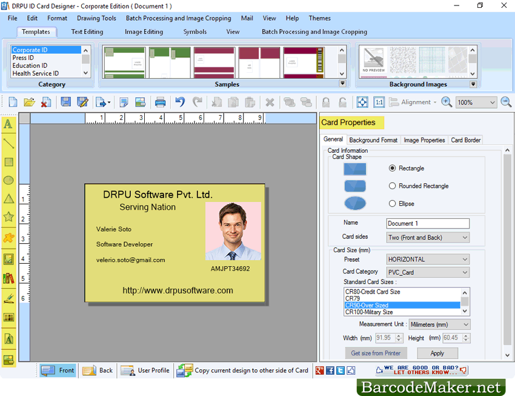Expand the Background Images gallery arrow
The height and width of the screenshot is (396, 515).
pyautogui.click(x=473, y=84)
